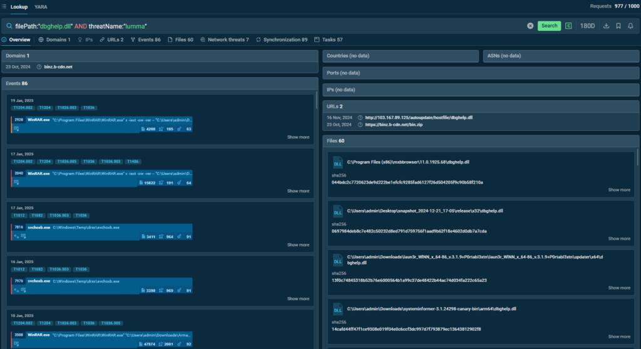Select the Files 60 tab
641x349 pixels.
click(180, 39)
